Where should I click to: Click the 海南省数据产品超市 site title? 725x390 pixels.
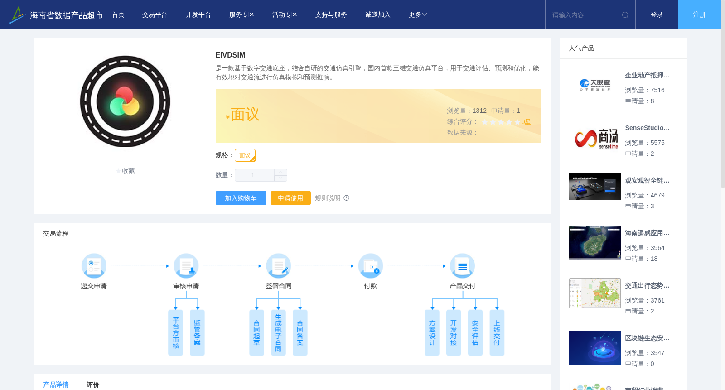click(66, 15)
